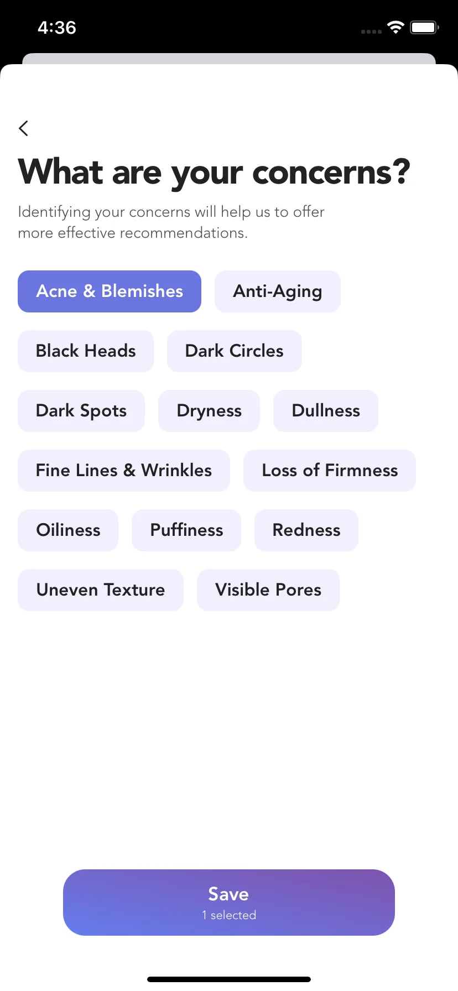
Task: Tap the home indicator bar
Action: tap(229, 979)
